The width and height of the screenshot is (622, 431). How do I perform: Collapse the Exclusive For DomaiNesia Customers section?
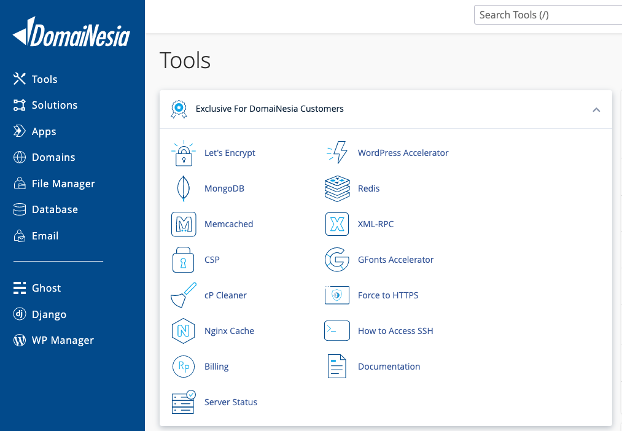(x=596, y=109)
